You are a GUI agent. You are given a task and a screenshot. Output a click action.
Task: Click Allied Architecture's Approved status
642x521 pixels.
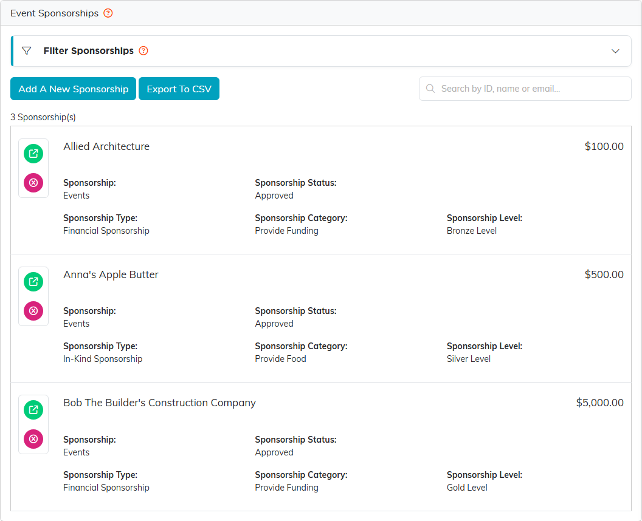pos(274,196)
